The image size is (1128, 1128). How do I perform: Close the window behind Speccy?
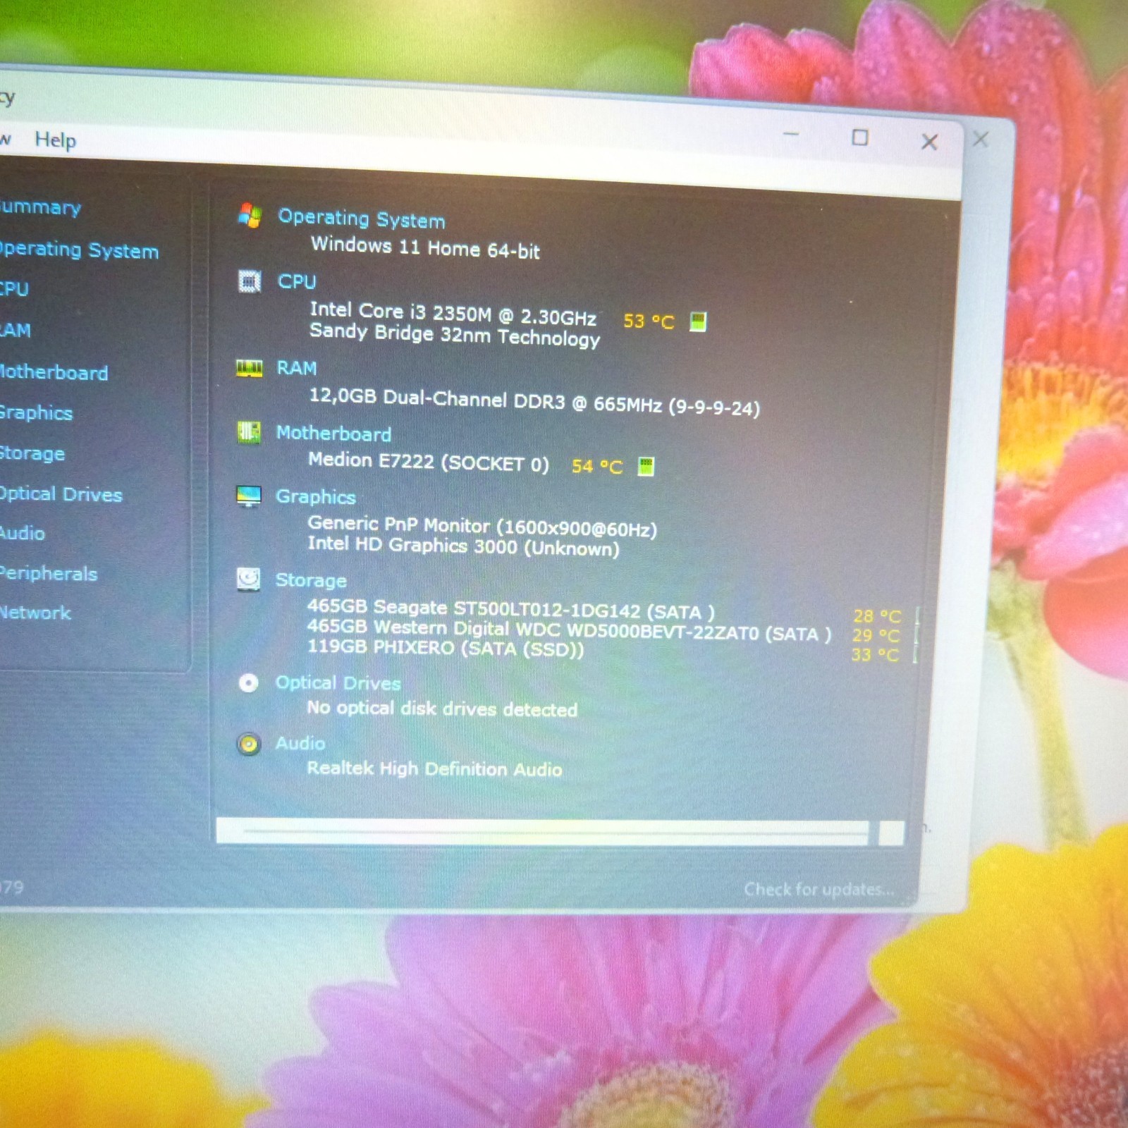coord(981,139)
